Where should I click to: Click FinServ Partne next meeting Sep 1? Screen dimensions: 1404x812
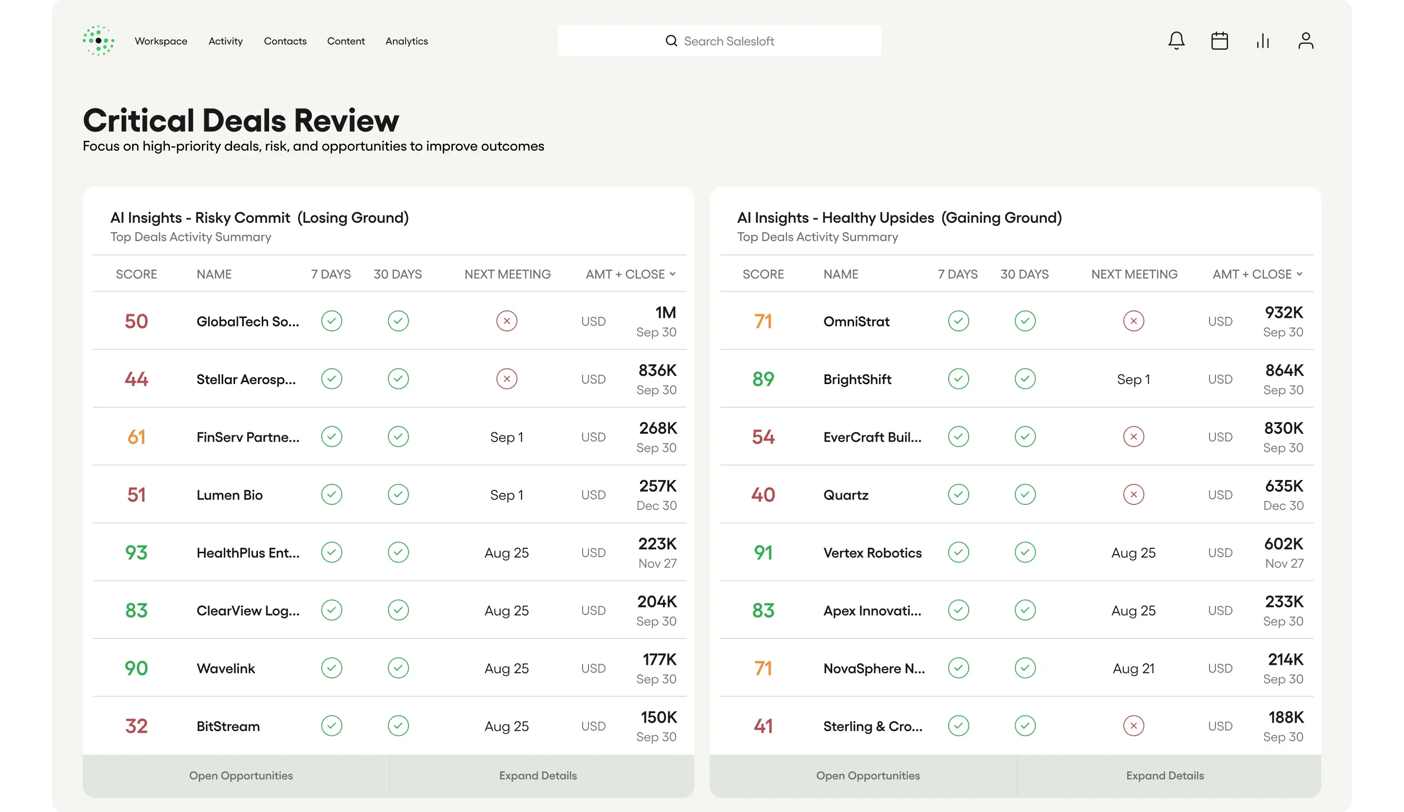click(507, 437)
